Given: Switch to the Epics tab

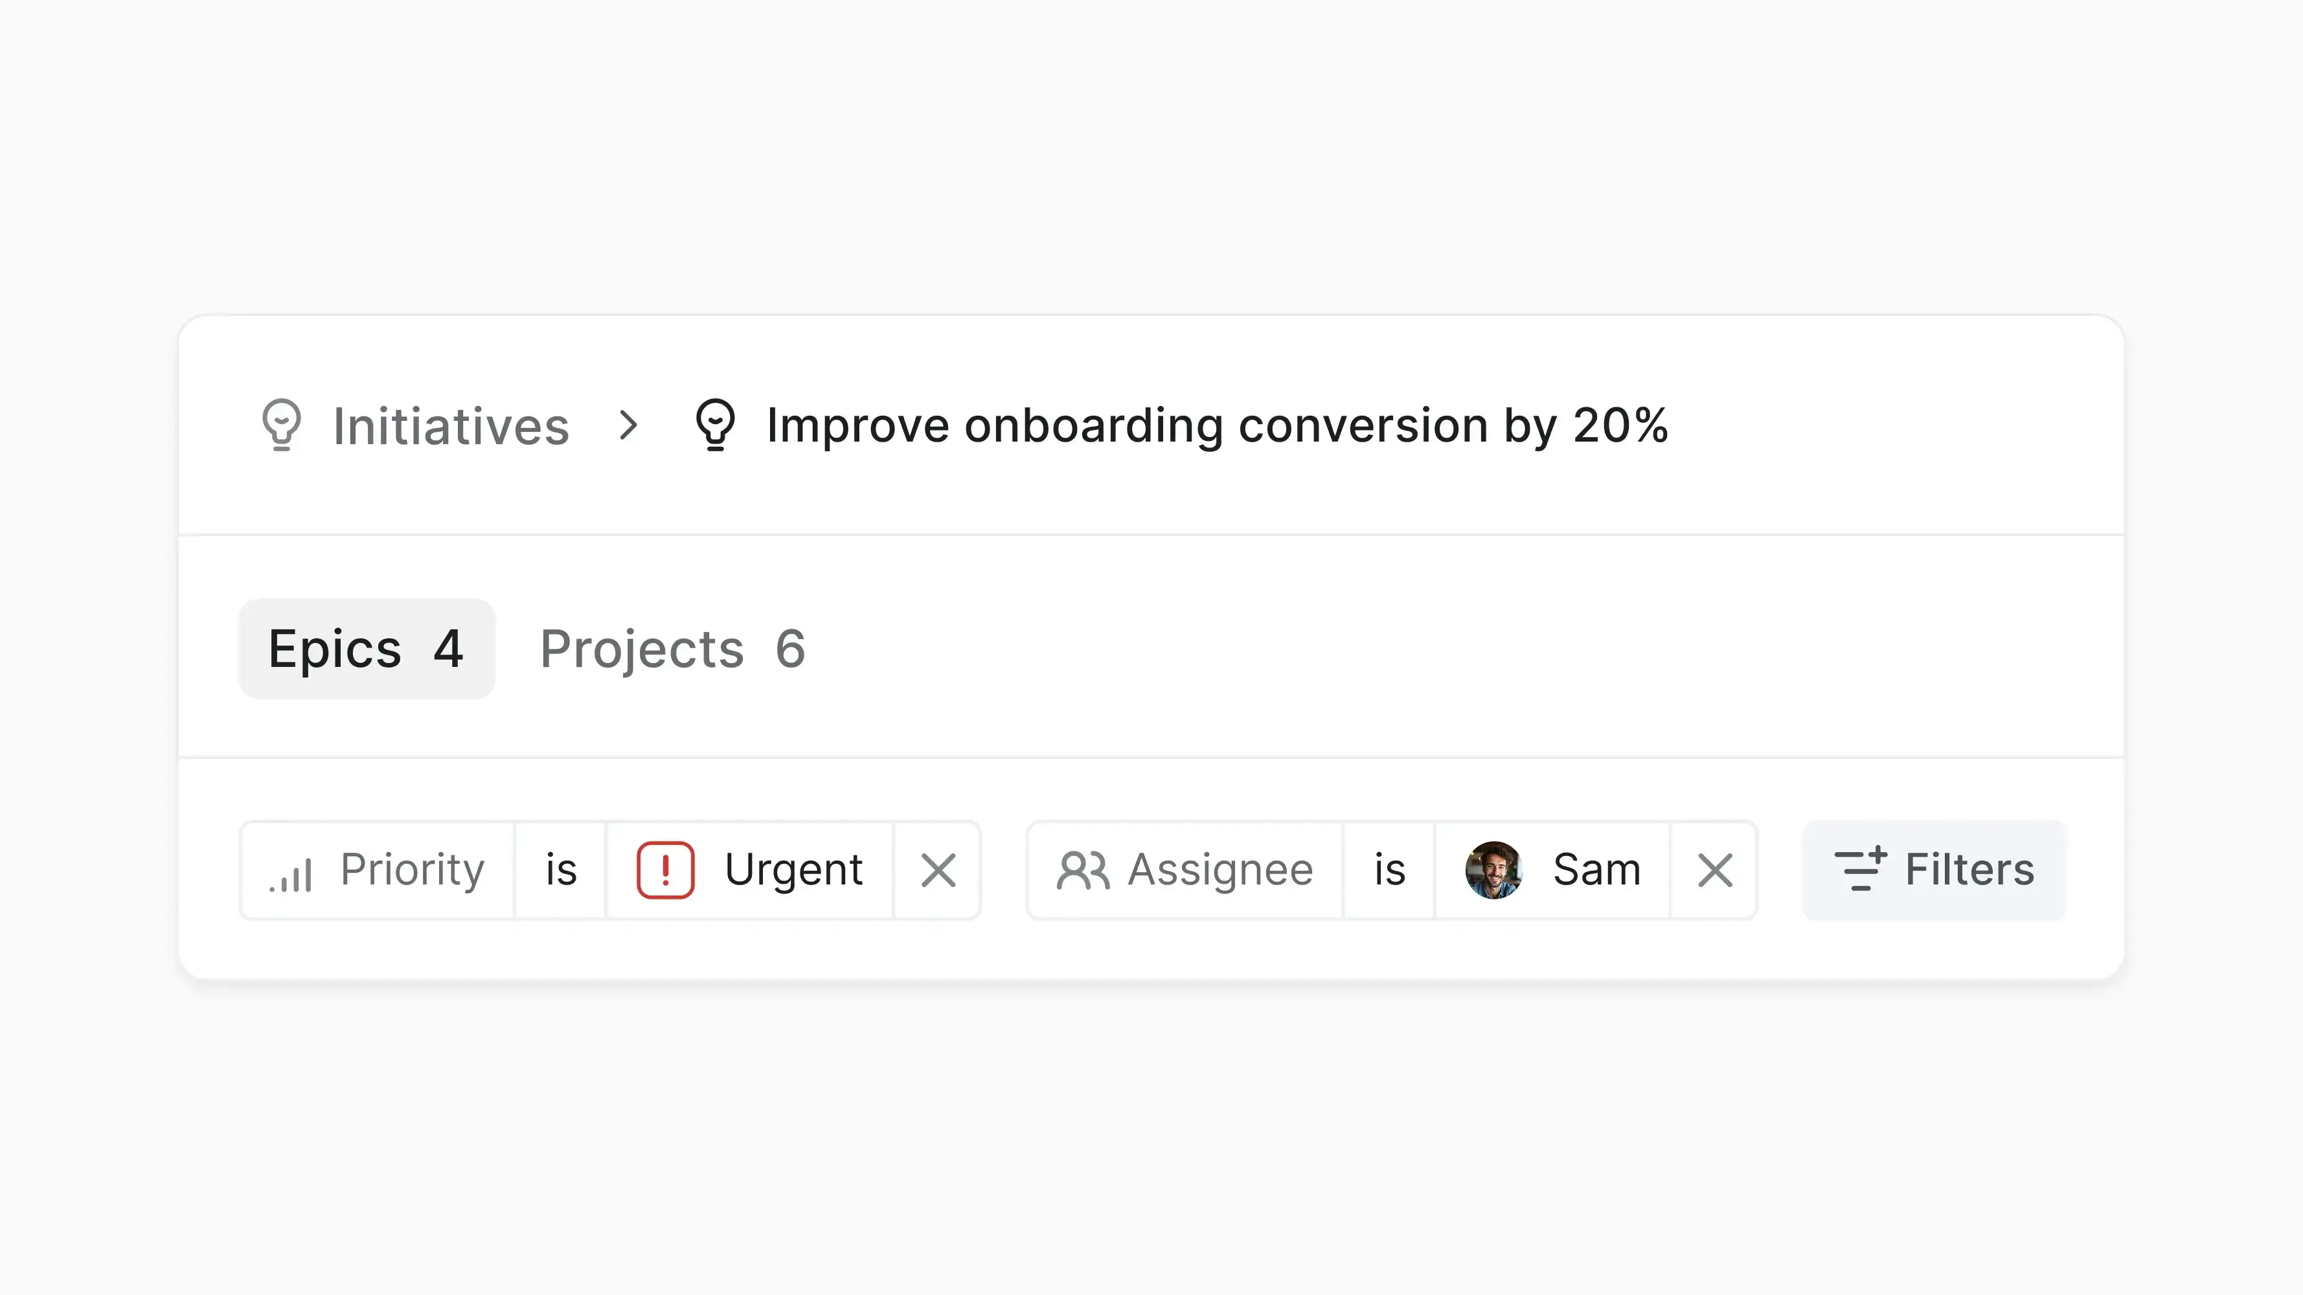Looking at the screenshot, I should click(367, 649).
